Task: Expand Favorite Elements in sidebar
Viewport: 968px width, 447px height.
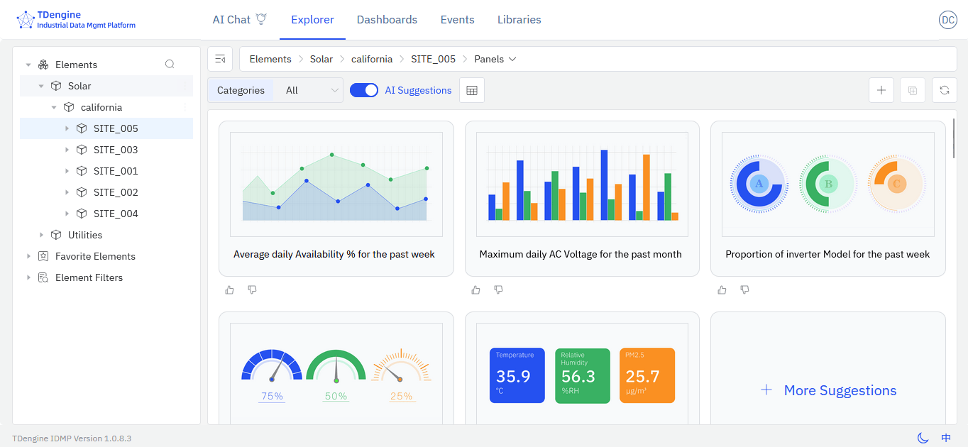Action: click(28, 256)
